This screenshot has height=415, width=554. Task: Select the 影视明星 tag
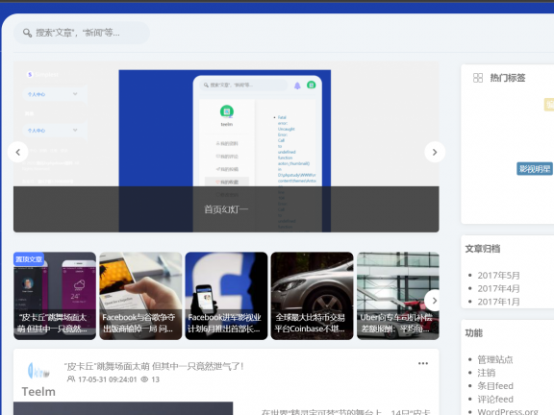point(535,169)
